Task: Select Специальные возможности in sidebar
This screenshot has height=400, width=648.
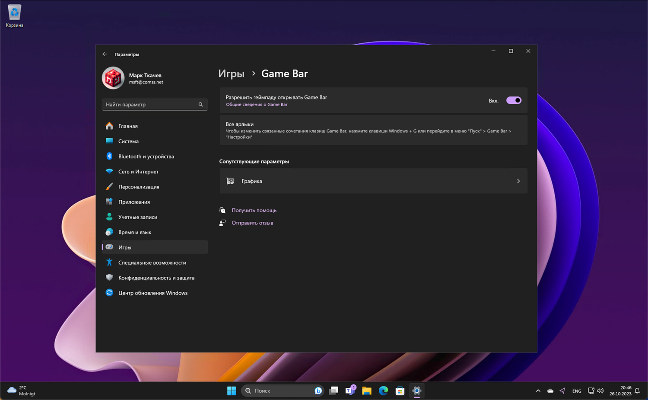Action: click(x=152, y=262)
